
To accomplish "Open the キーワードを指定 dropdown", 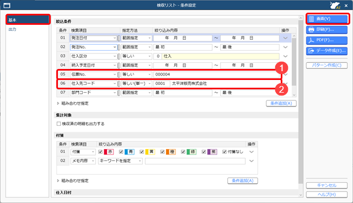I will click(120, 161).
